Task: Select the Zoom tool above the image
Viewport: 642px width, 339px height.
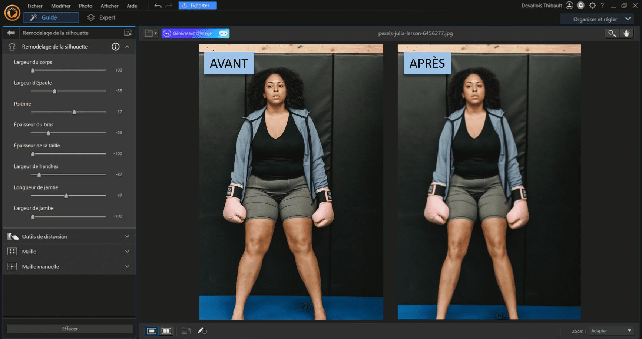Action: tap(612, 33)
